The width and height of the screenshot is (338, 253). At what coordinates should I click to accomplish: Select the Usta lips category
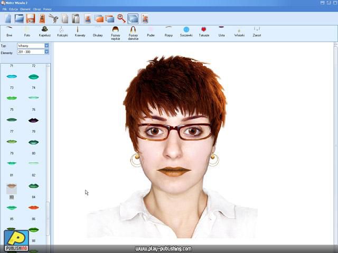click(x=221, y=32)
